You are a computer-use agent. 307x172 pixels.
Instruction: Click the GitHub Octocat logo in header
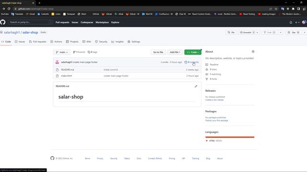(3, 22)
